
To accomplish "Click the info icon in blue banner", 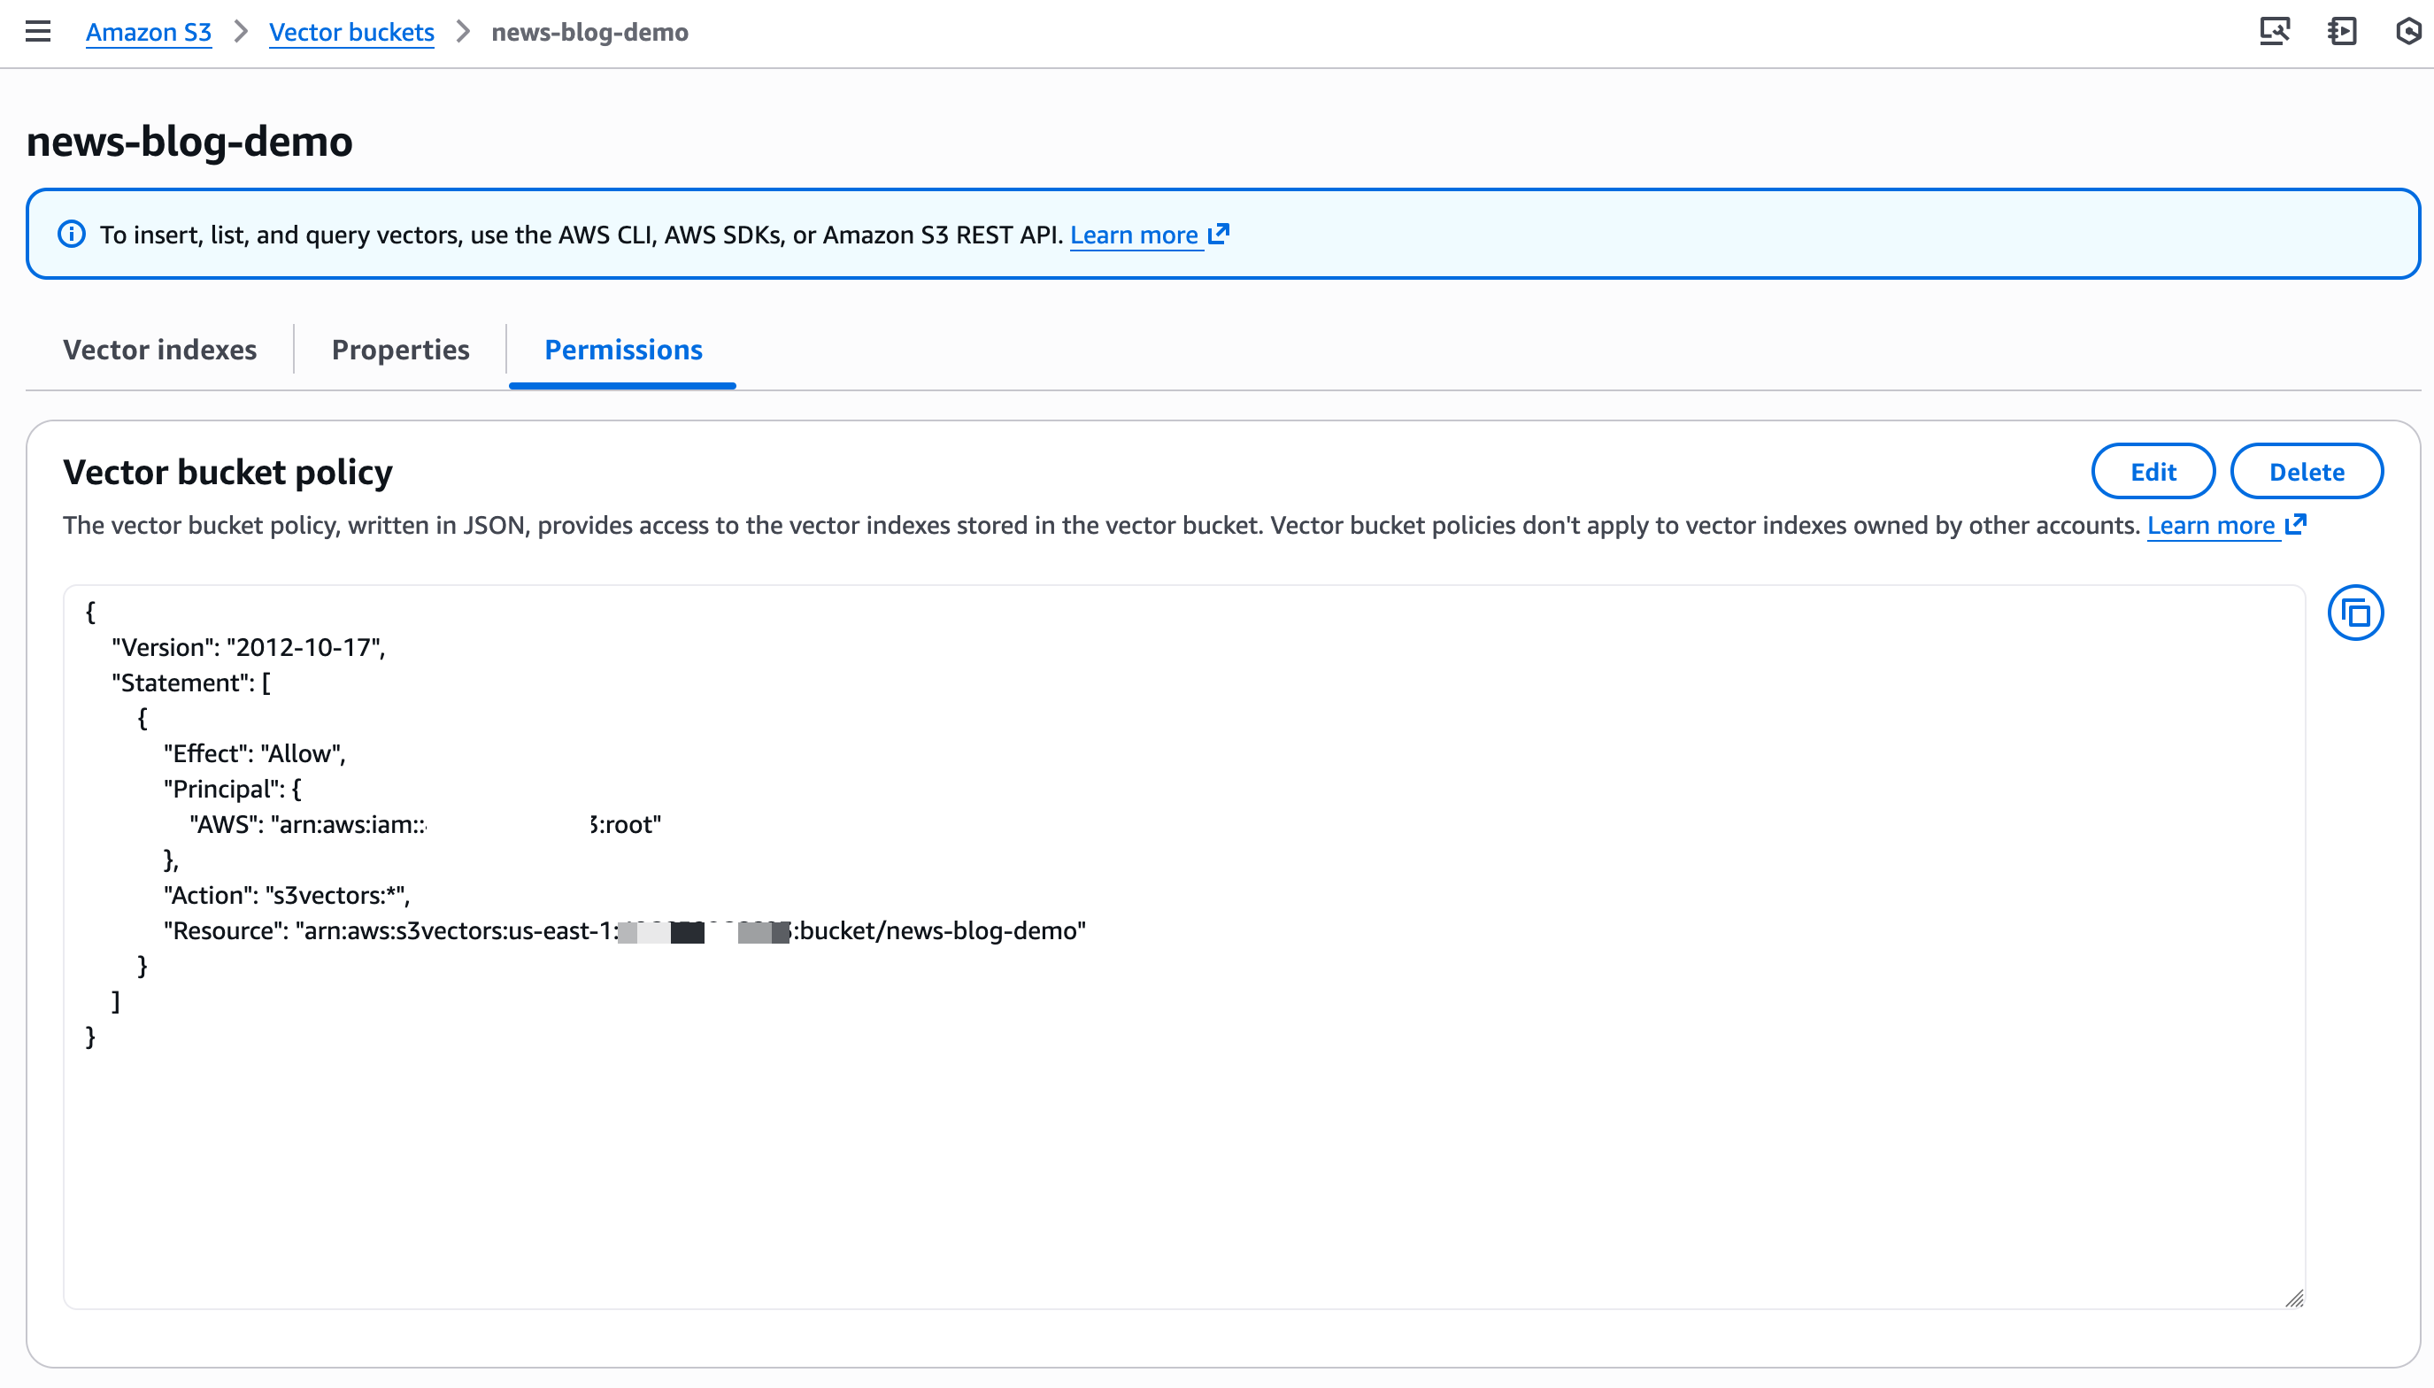I will coord(72,235).
